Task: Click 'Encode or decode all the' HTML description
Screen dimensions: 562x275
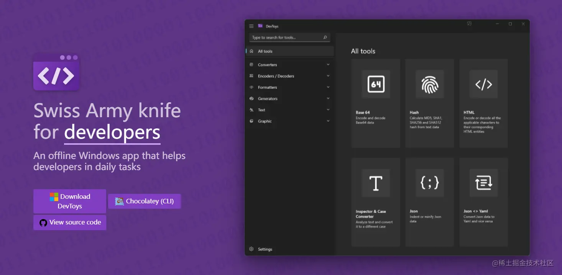Action: (482, 125)
